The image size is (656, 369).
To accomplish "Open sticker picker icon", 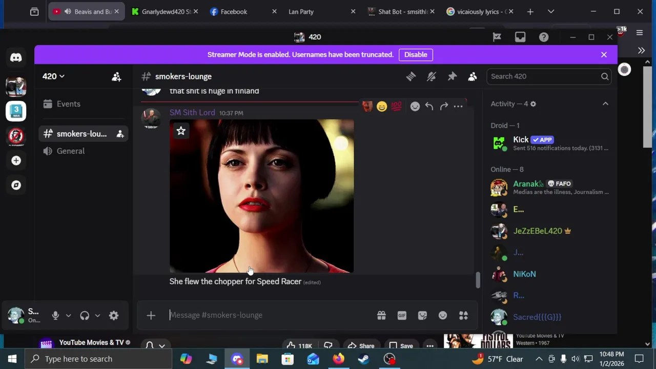I will (x=422, y=315).
